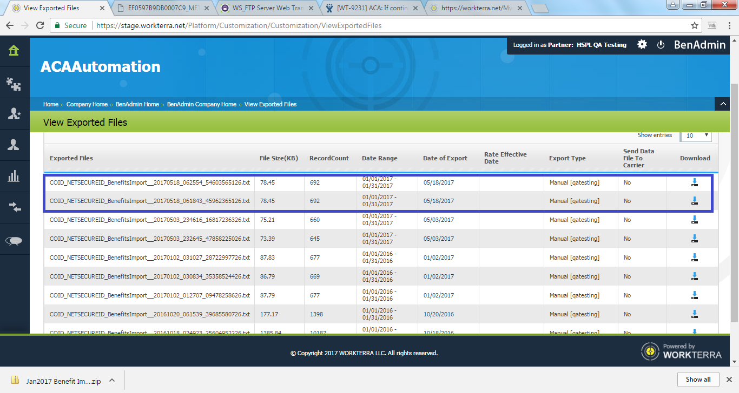
Task: Download file 20170518_062554 export
Action: point(695,182)
